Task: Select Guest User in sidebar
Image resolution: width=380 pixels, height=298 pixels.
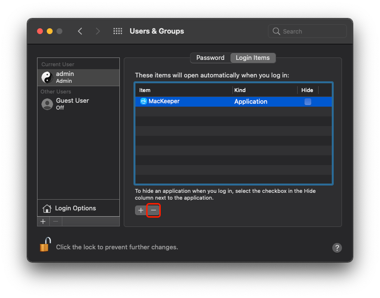Action: pyautogui.click(x=78, y=104)
